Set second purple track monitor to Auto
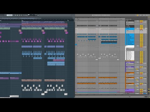The width and height of the screenshot is (150, 112). pyautogui.click(x=137, y=69)
